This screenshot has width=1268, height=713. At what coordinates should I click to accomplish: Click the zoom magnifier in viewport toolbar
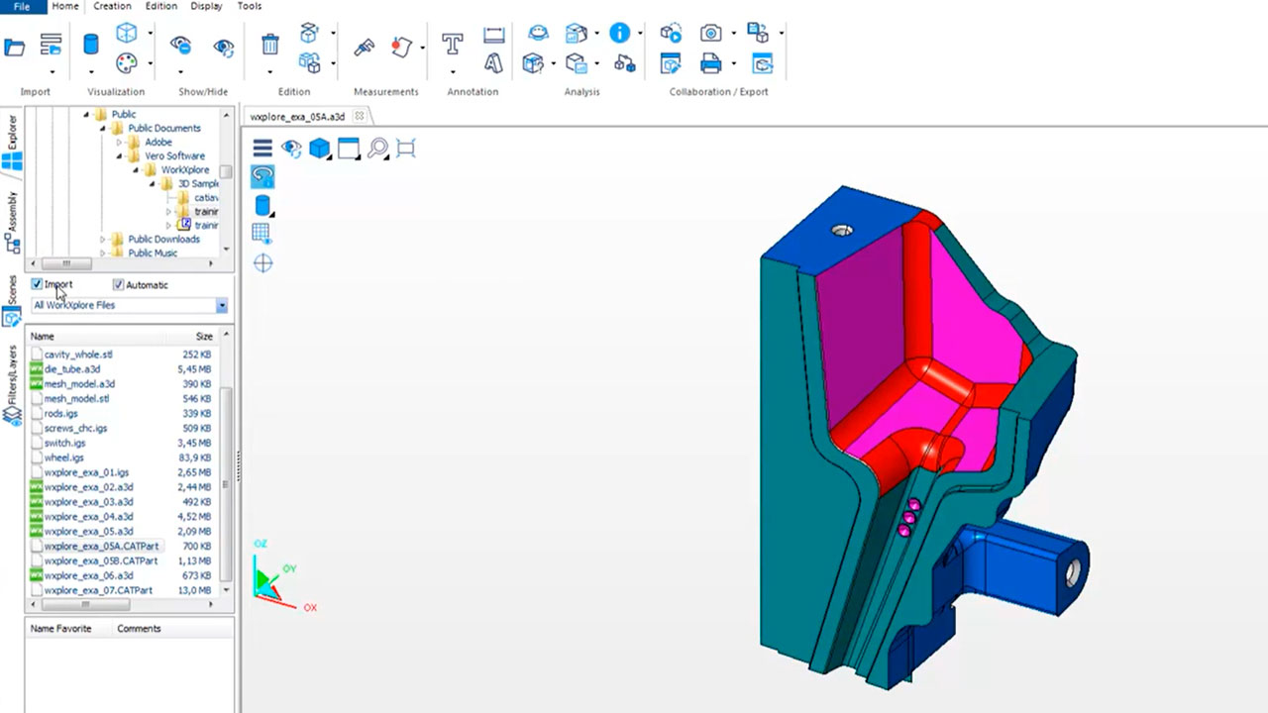[377, 149]
